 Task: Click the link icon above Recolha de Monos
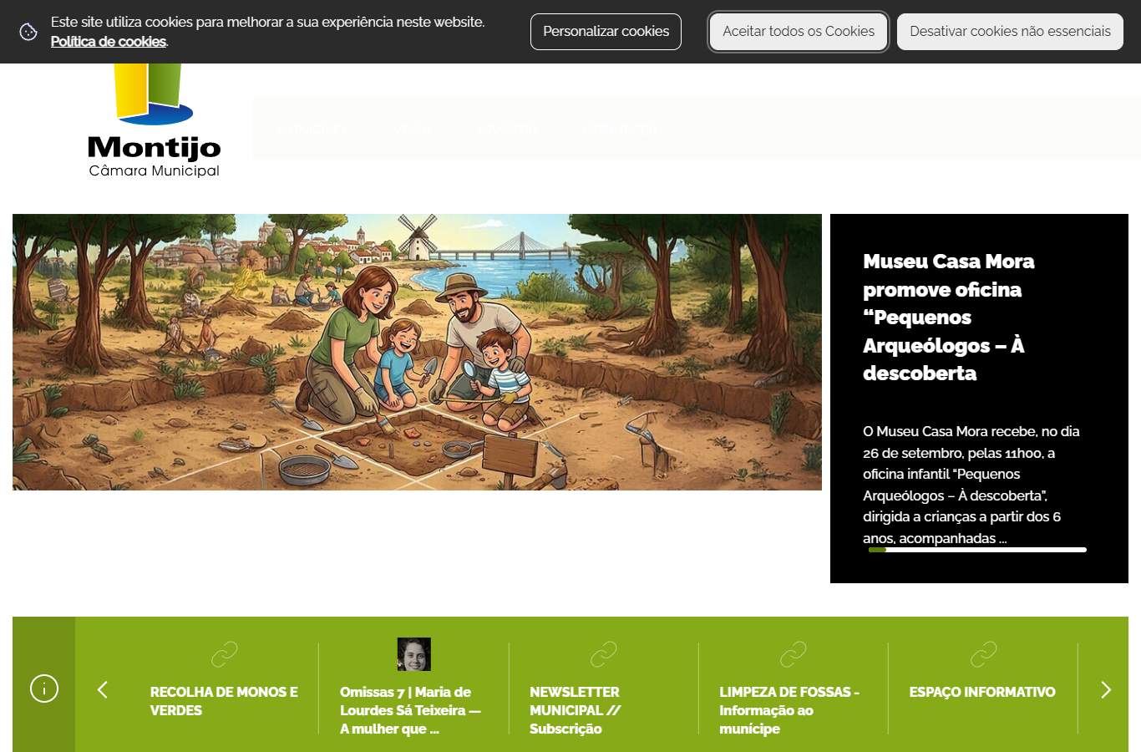tap(224, 654)
